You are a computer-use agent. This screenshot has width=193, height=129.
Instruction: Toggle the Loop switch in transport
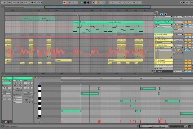coord(125,2)
